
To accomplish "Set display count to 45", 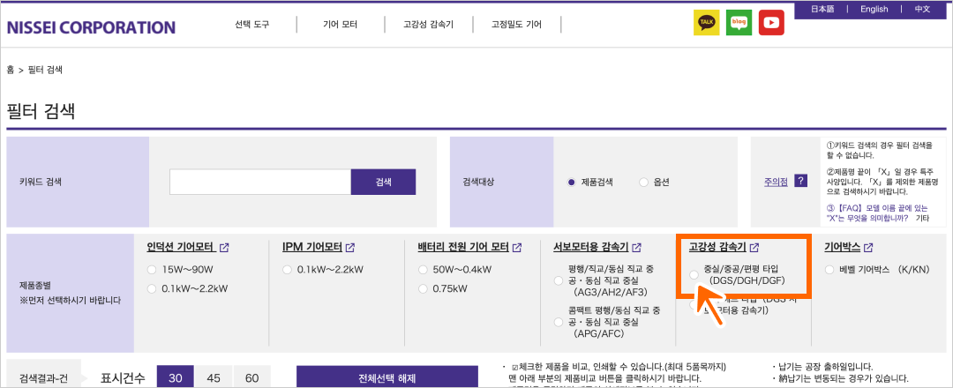I will click(x=213, y=378).
